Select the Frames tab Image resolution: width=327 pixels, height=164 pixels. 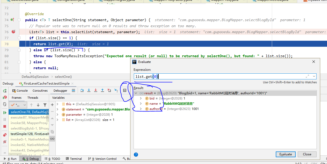17,98
